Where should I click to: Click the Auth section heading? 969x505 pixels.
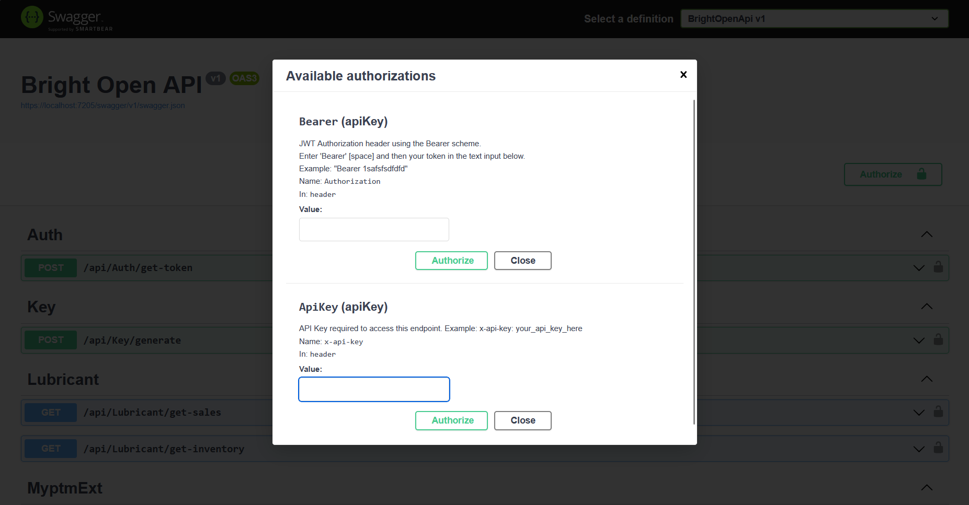point(45,235)
